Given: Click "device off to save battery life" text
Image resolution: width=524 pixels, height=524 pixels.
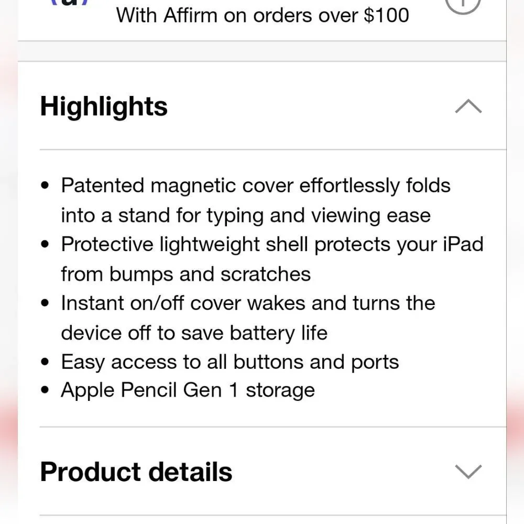Looking at the screenshot, I should 194,333.
